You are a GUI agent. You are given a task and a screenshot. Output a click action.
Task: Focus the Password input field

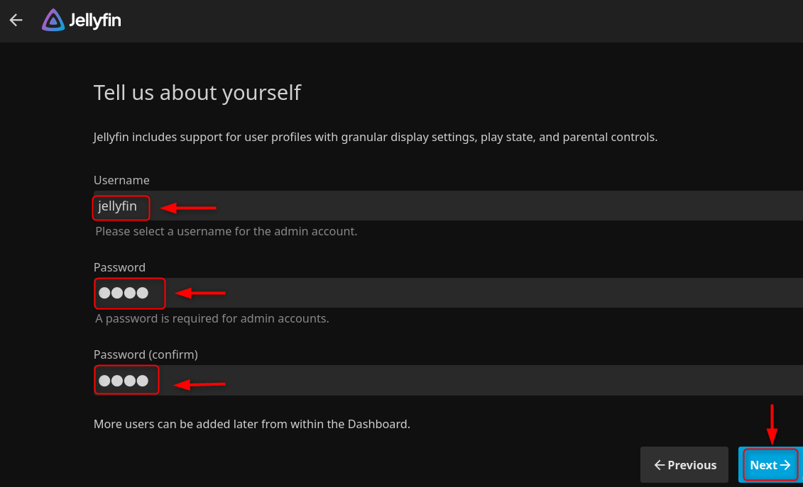click(426, 293)
